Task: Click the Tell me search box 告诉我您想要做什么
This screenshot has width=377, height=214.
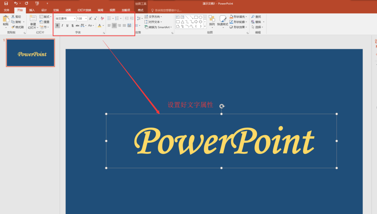Action: coord(166,10)
